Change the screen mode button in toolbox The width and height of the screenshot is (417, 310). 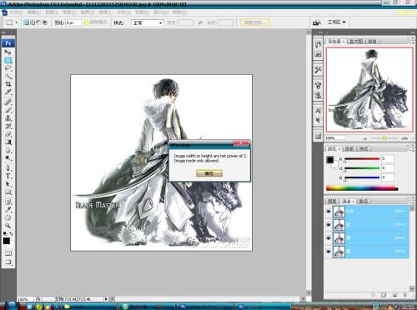coord(8,262)
